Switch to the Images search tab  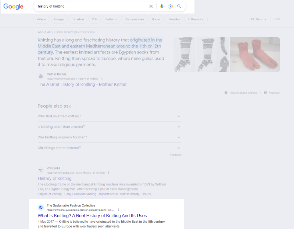point(59,19)
